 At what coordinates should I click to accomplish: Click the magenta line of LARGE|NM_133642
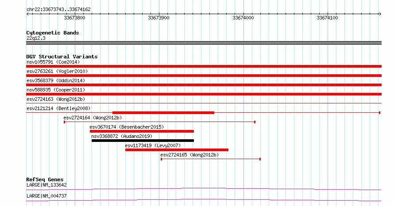tap(204, 189)
